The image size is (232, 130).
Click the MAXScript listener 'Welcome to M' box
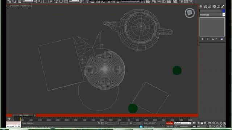pos(13,126)
